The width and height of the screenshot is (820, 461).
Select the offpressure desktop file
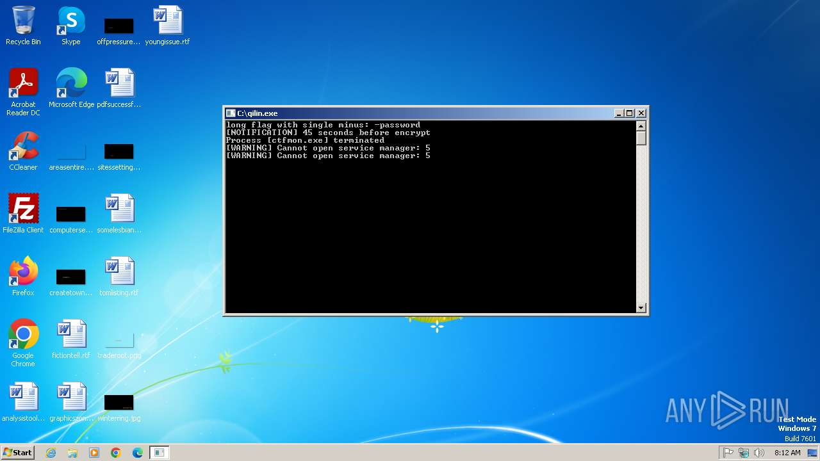119,29
